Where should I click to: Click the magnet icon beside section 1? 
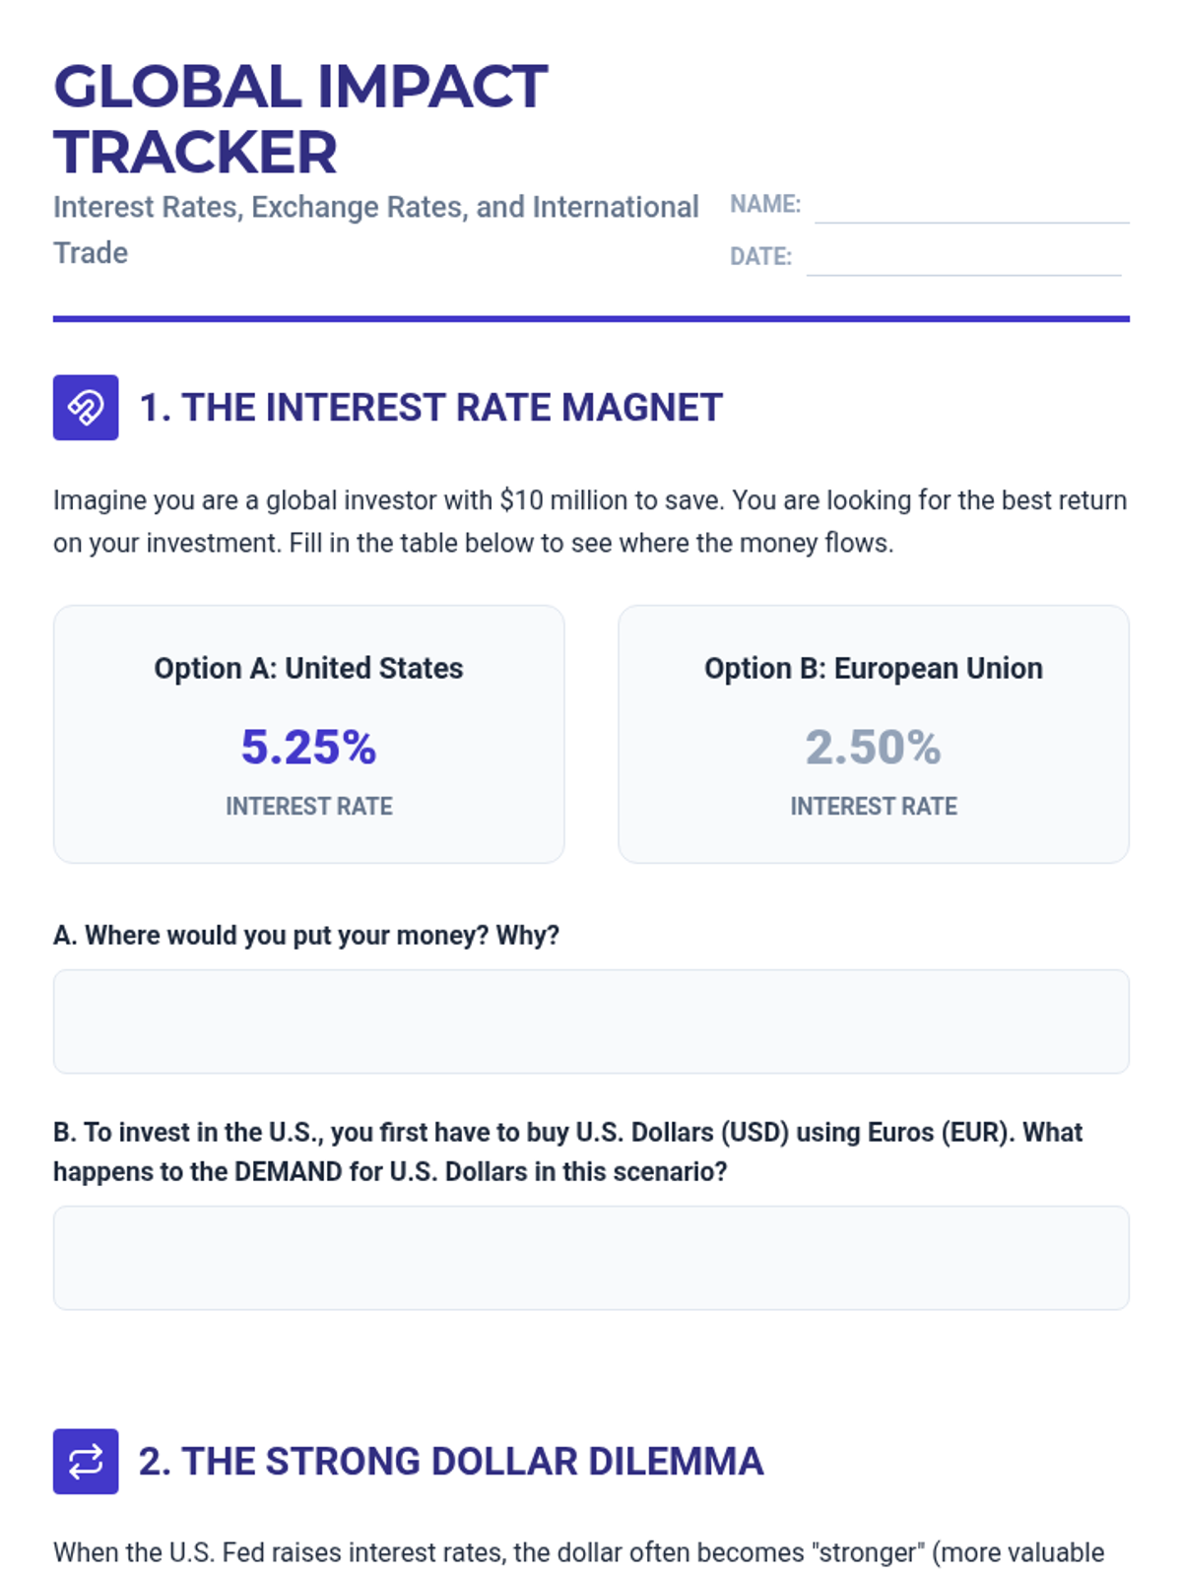[x=86, y=407]
